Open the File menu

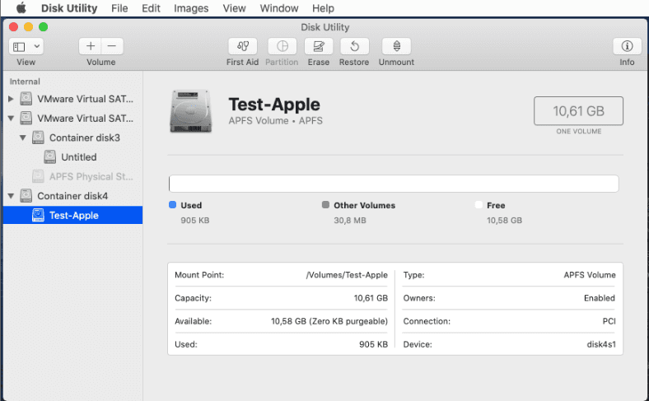[x=119, y=8]
